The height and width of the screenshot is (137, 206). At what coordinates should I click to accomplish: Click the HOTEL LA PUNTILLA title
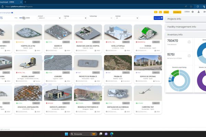coord(118,46)
